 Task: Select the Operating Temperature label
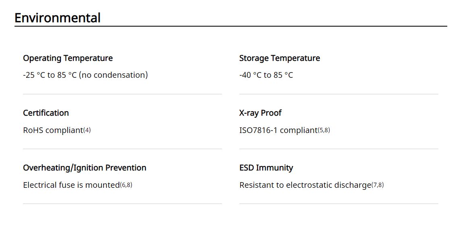(x=68, y=58)
